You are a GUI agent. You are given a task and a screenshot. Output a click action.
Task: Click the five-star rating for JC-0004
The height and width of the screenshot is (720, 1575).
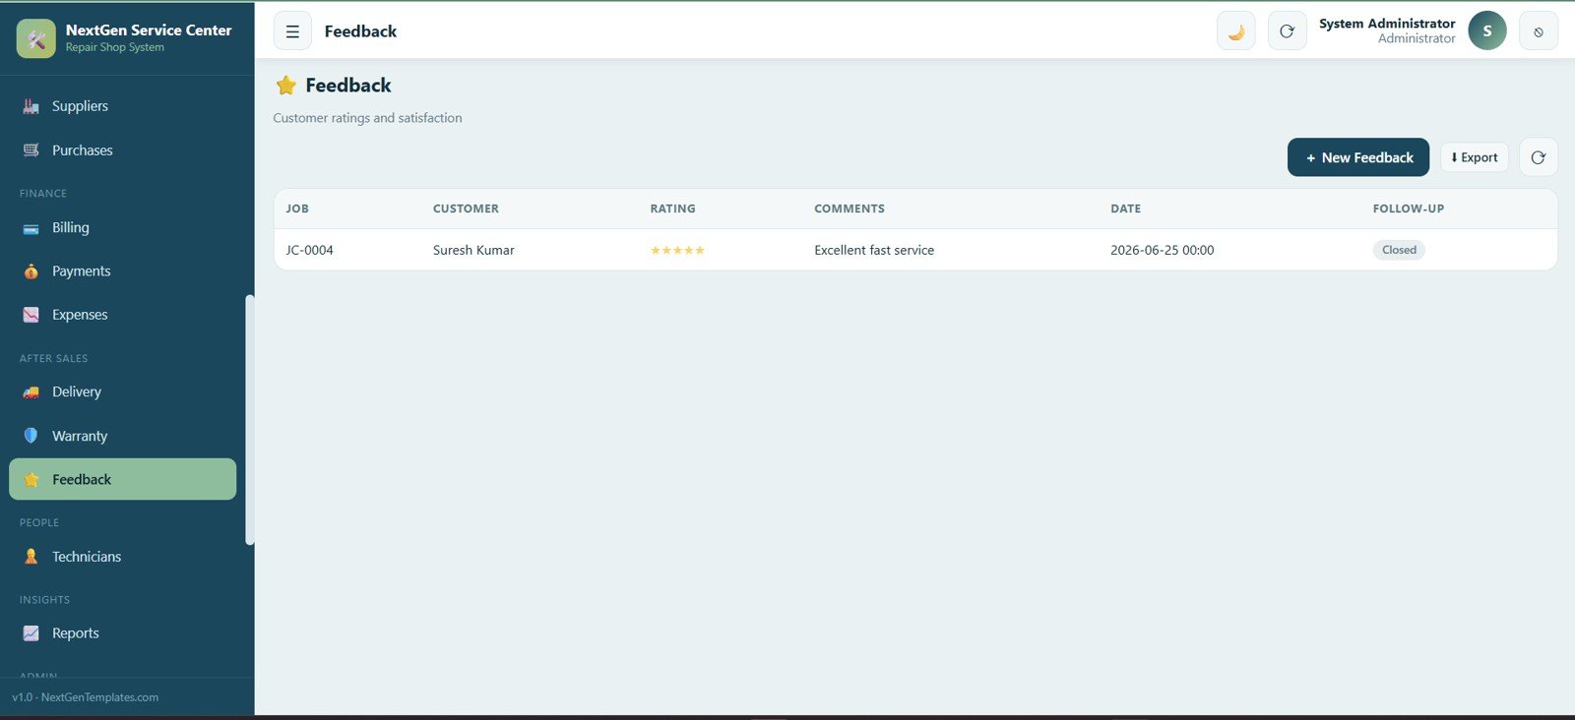[677, 251]
